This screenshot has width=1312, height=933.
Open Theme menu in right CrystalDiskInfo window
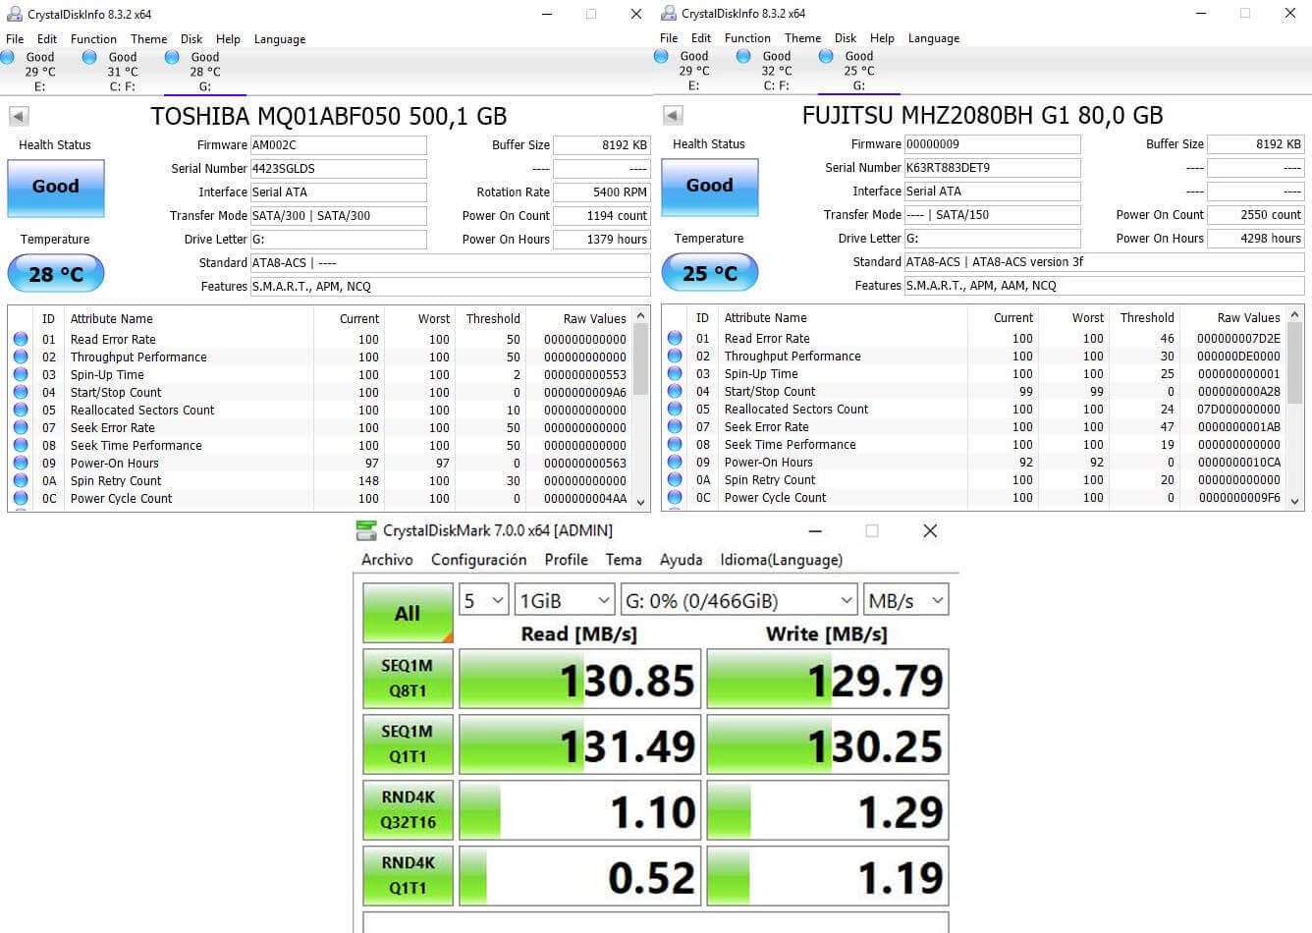pyautogui.click(x=802, y=38)
